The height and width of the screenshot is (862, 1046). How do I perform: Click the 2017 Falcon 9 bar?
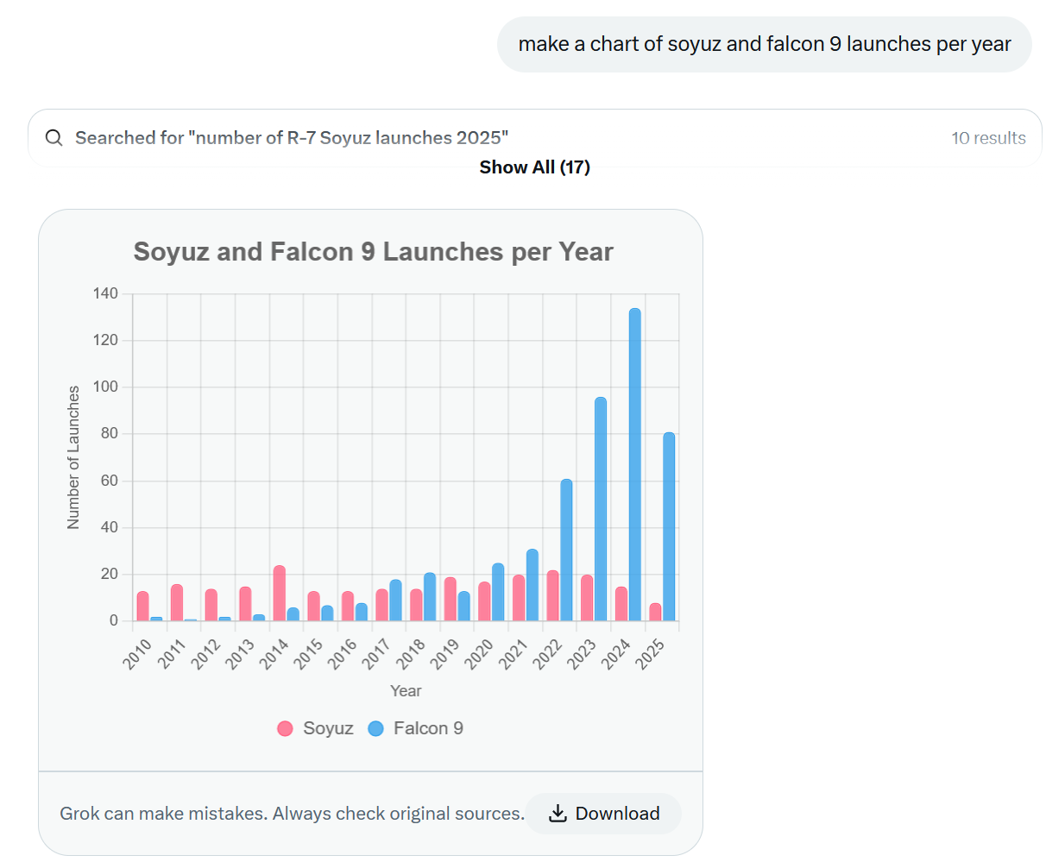pyautogui.click(x=395, y=600)
